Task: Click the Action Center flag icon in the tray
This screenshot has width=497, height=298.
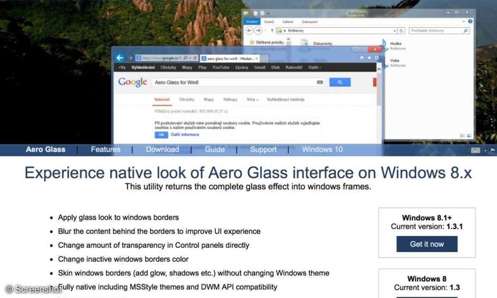Action: click(493, 150)
